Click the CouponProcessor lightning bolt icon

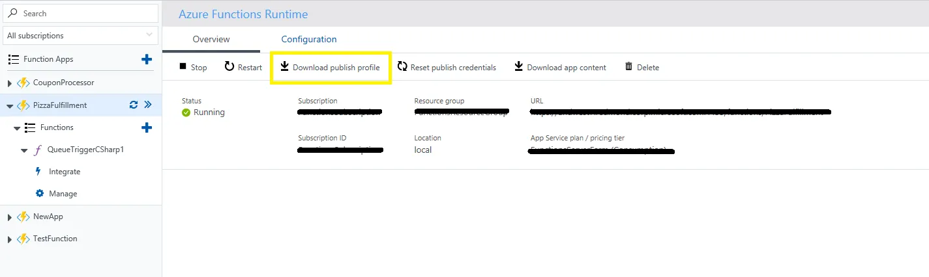tap(23, 83)
